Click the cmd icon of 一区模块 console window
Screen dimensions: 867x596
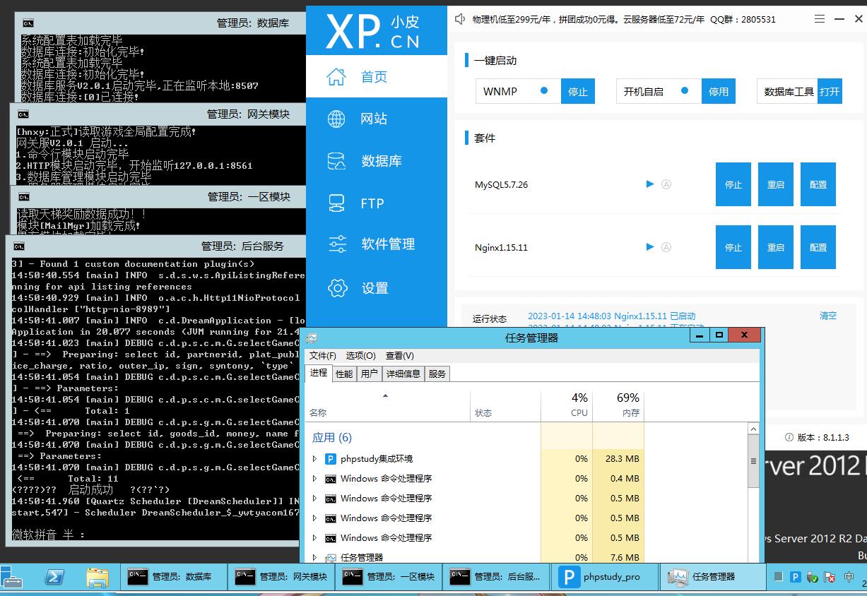click(24, 197)
